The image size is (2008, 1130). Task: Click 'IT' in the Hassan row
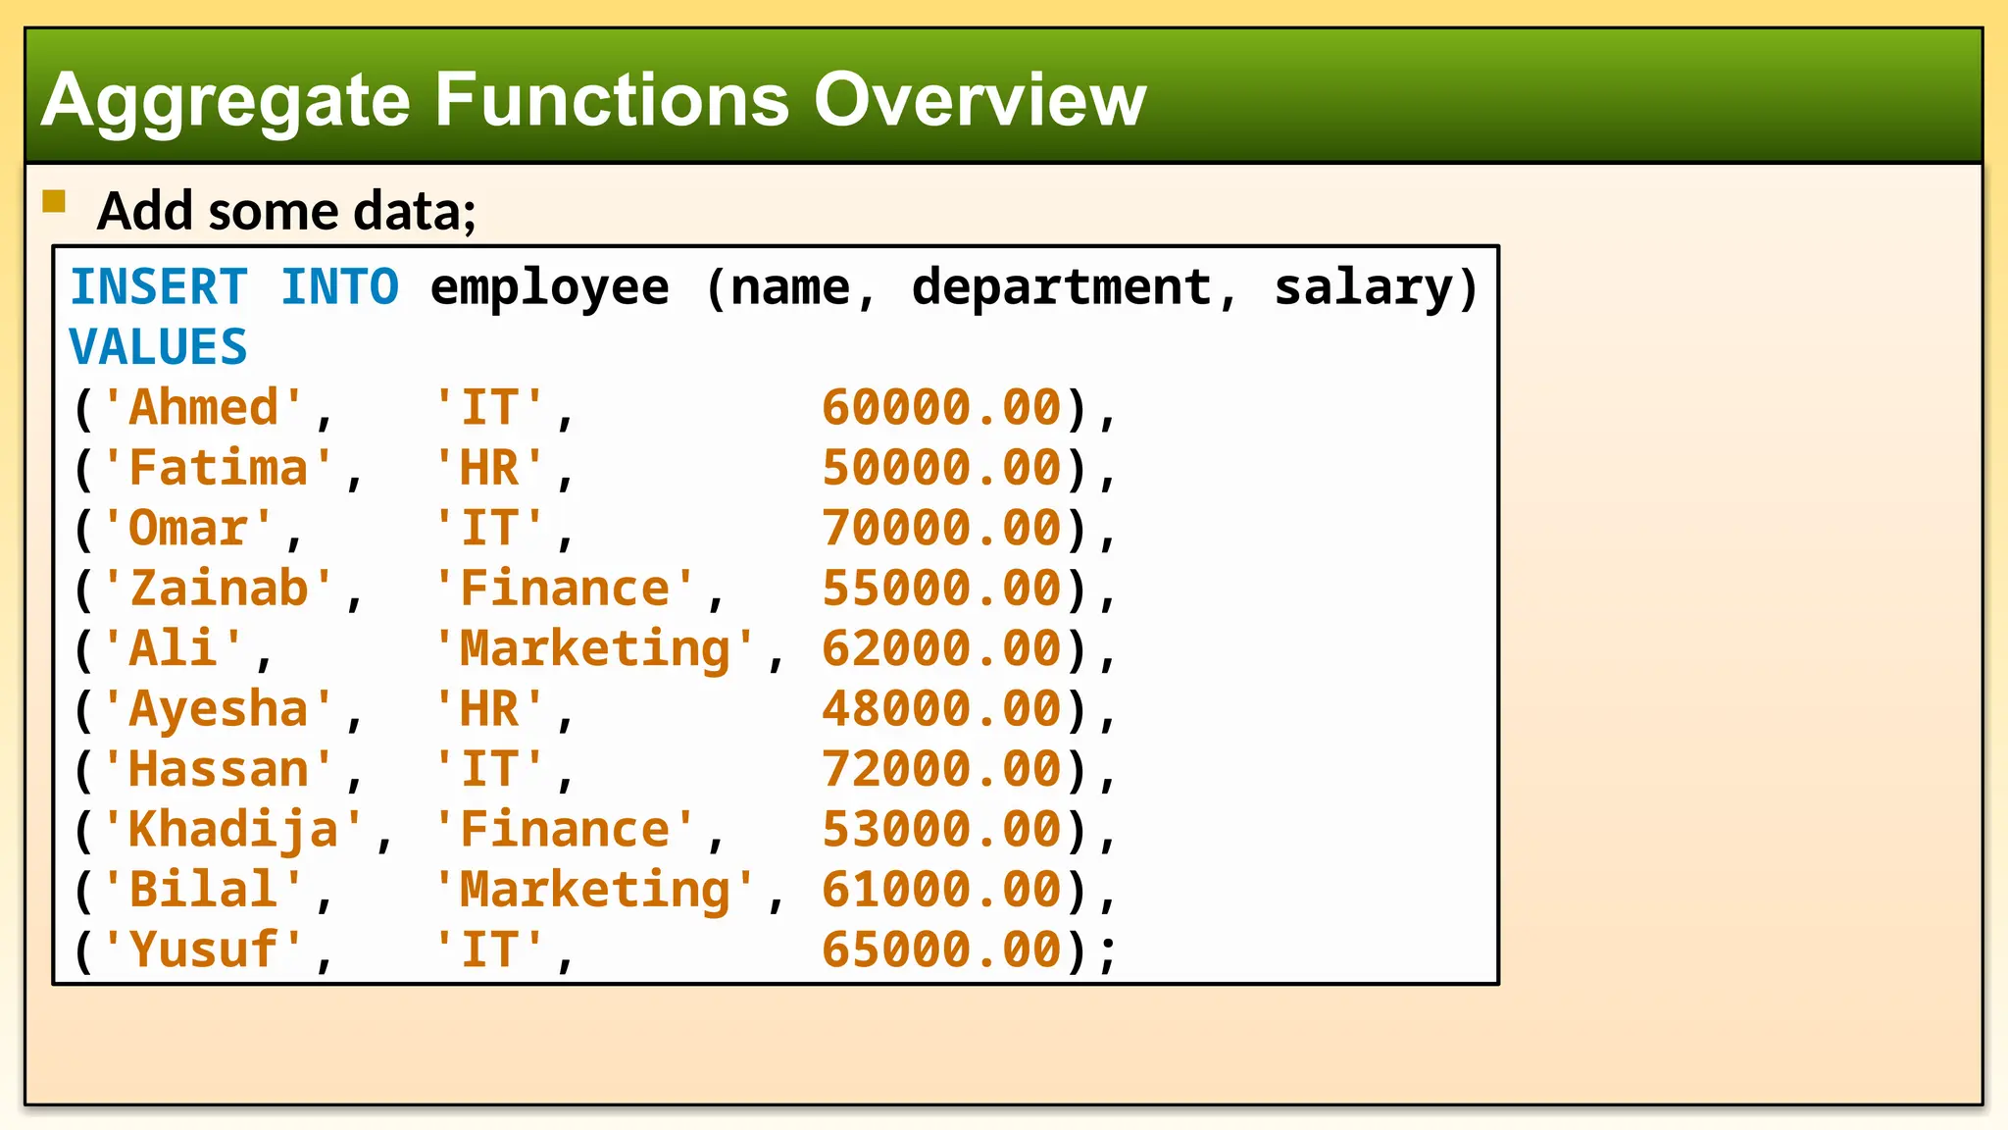(489, 769)
